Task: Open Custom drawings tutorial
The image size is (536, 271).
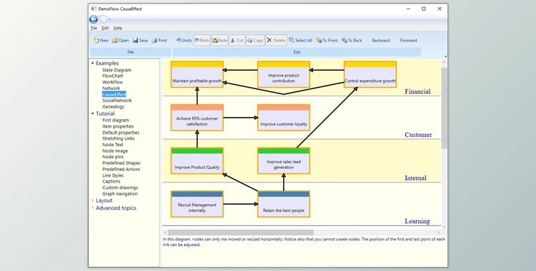Action: (120, 188)
